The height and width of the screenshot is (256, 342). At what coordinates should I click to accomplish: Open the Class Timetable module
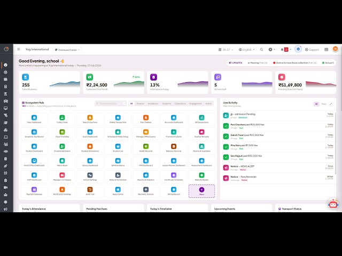point(62,133)
